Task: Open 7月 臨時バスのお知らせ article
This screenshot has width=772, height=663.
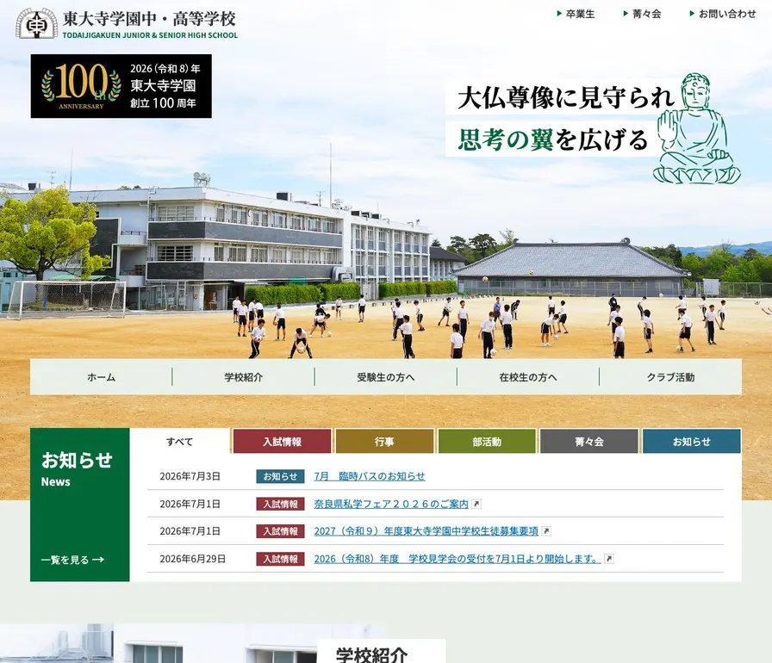Action: 370,476
